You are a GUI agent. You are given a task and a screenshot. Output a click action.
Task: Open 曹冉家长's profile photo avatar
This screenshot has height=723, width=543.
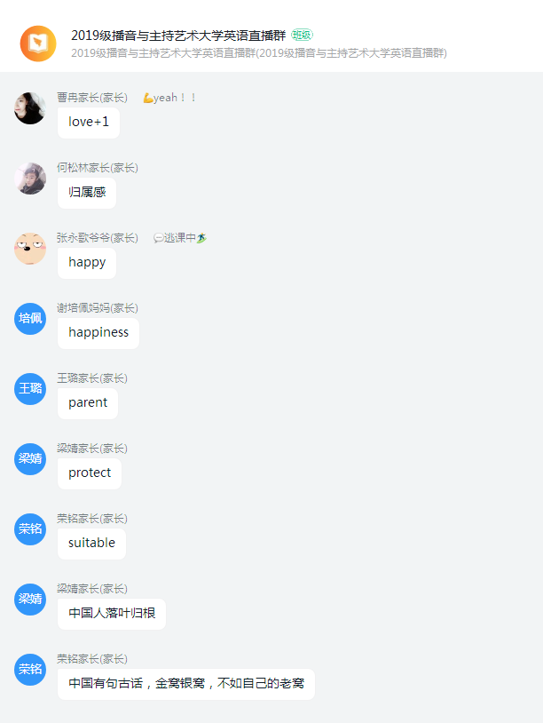point(30,108)
